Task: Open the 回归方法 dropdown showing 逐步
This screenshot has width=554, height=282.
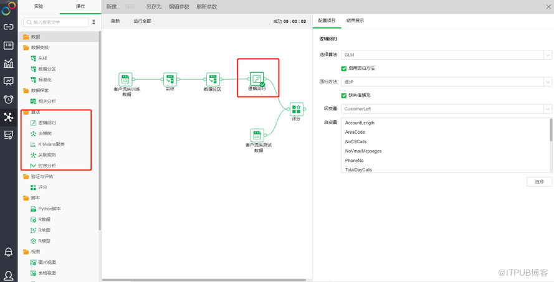Action: click(446, 82)
